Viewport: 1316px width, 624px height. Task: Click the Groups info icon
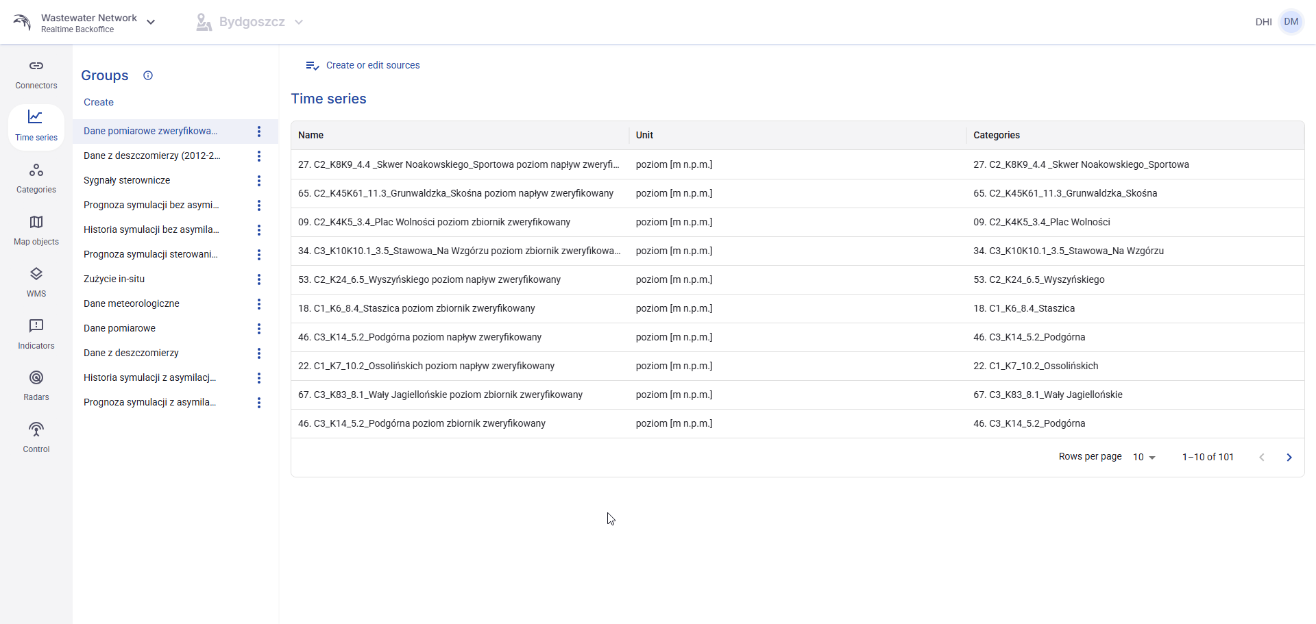pos(148,75)
